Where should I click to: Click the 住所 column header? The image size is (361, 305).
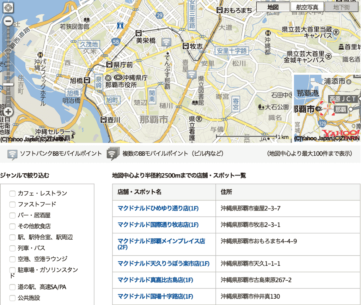click(288, 192)
